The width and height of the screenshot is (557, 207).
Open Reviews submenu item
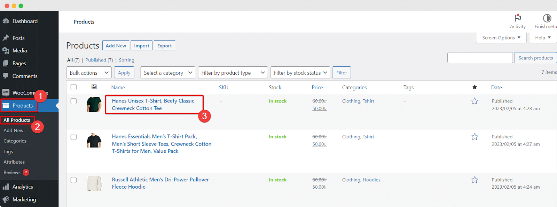click(12, 172)
